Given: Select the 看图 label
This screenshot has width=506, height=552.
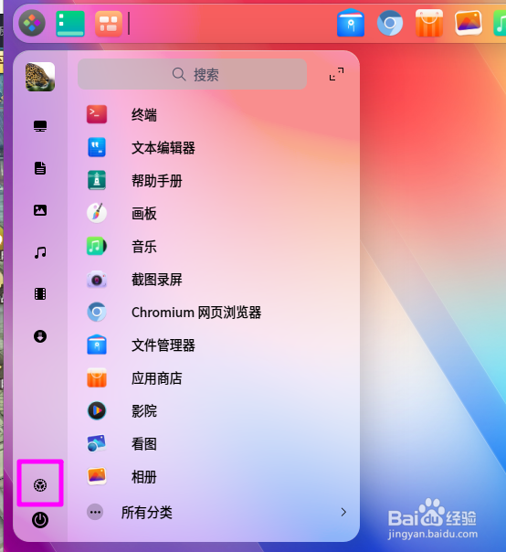Looking at the screenshot, I should 144,444.
